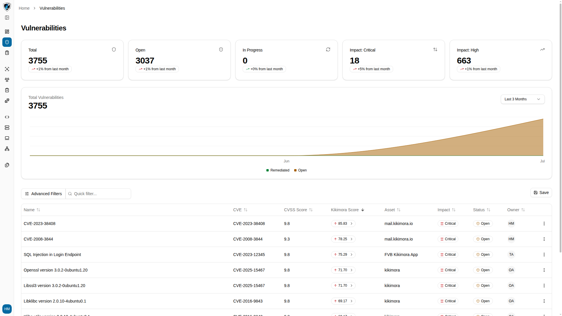Sort table by Kikimora Score column

tap(347, 210)
